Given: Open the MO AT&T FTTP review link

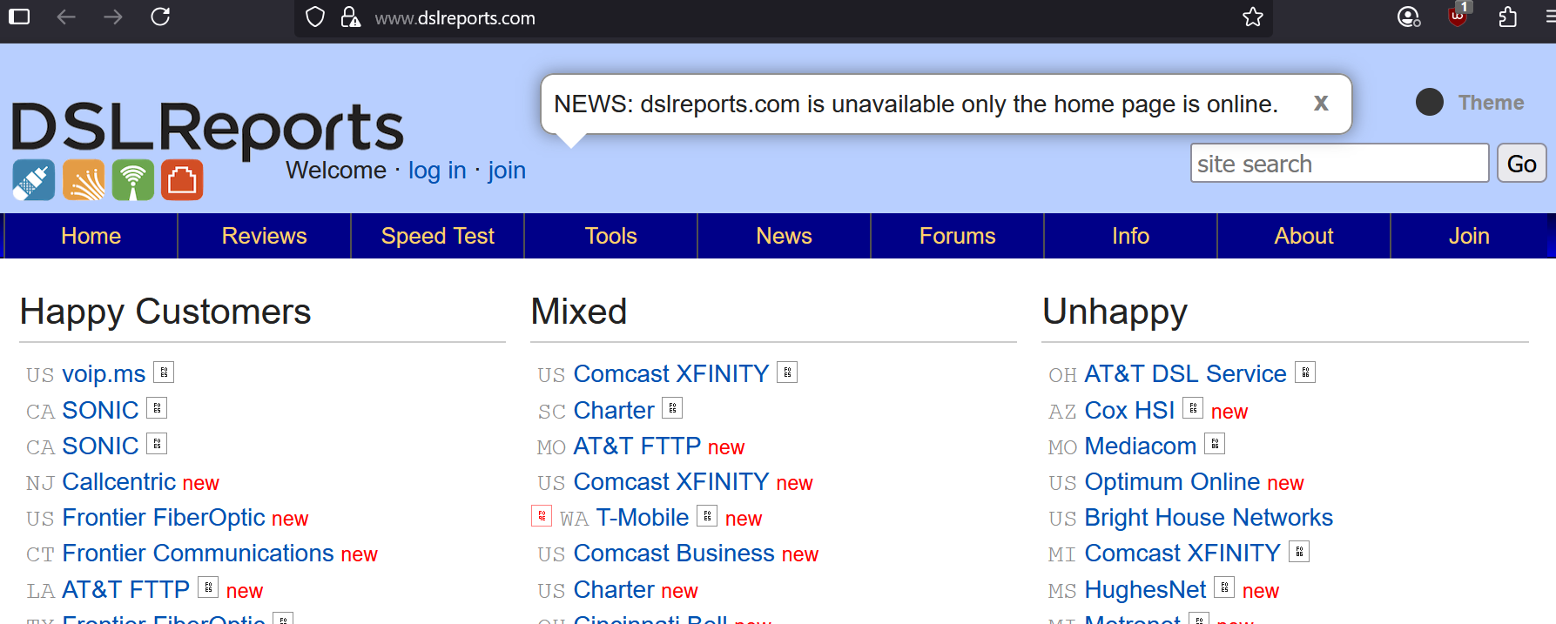Looking at the screenshot, I should (x=637, y=446).
